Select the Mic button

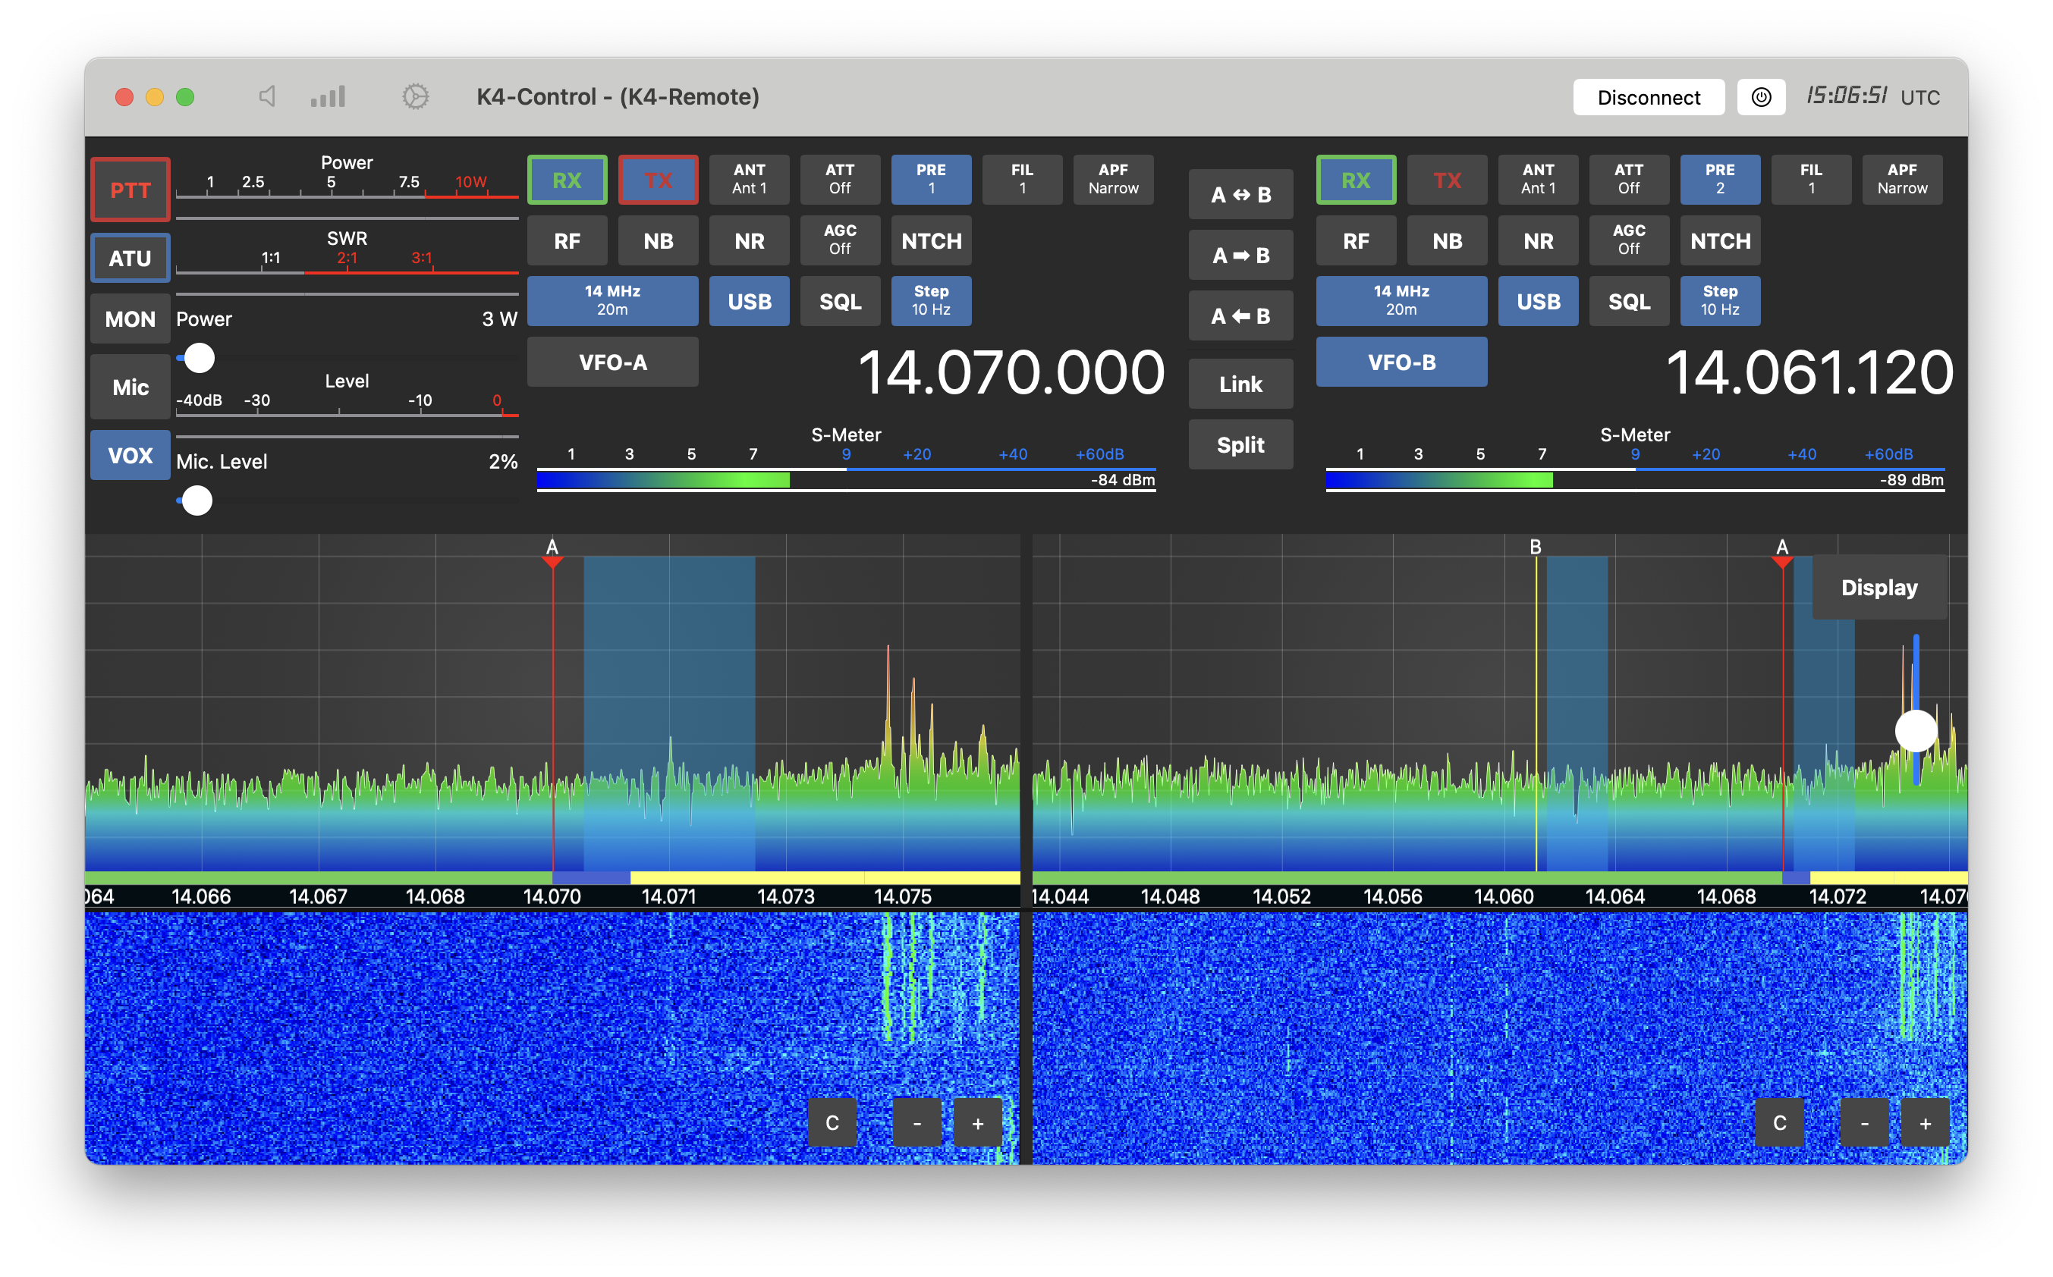(130, 387)
